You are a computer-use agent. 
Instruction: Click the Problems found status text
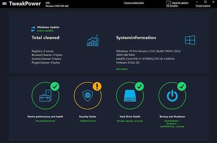[x=88, y=121]
